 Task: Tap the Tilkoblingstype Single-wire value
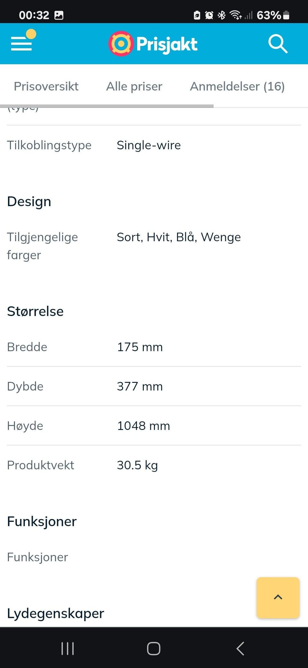(149, 145)
